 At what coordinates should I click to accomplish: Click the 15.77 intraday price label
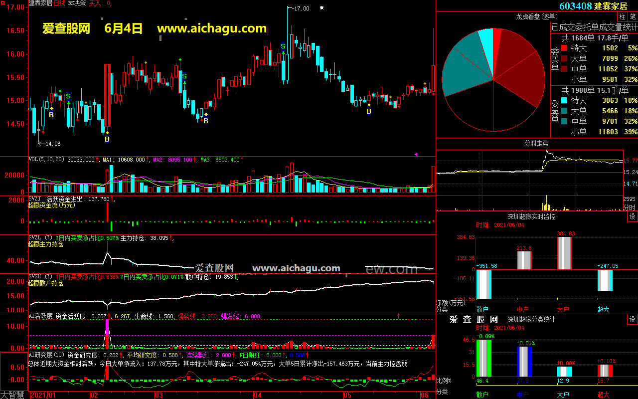631,161
